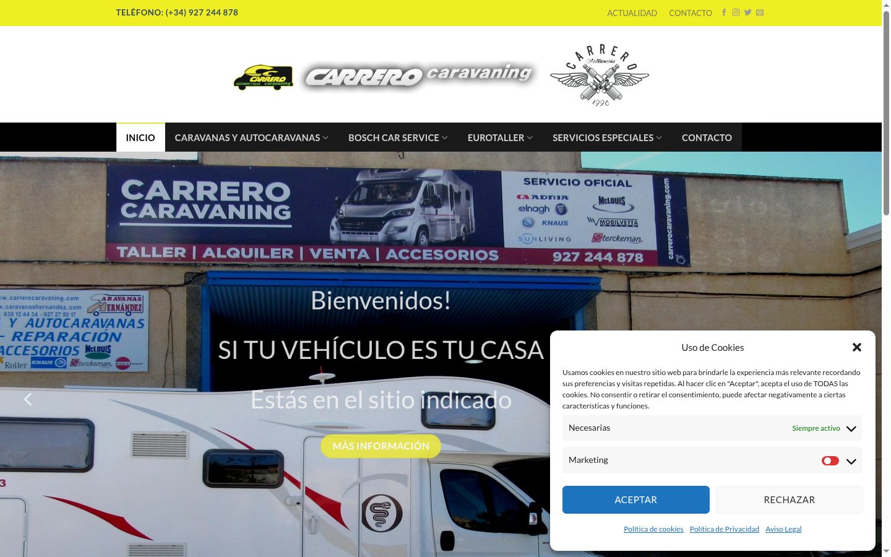This screenshot has width=891, height=557.
Task: Select the Inicio menu item
Action: 140,137
